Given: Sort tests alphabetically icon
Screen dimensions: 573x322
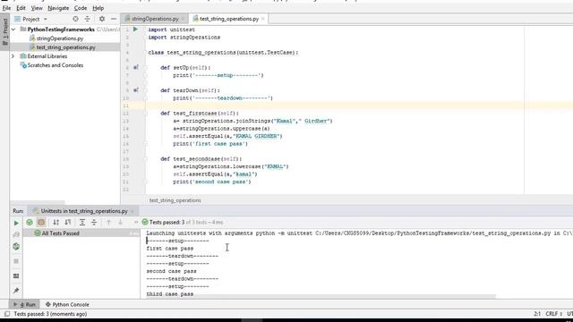Looking at the screenshot, I should [56, 222].
